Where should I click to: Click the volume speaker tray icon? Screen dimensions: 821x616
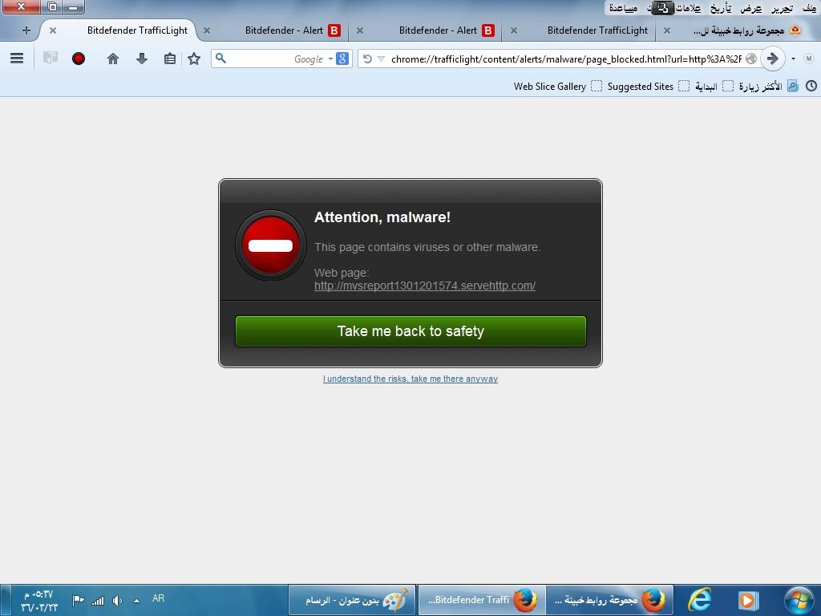coord(117,600)
